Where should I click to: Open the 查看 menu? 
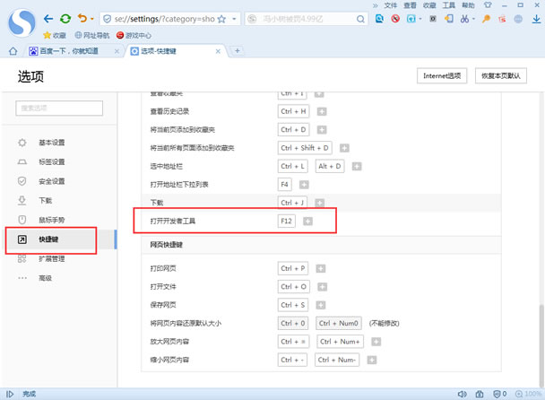coord(411,5)
